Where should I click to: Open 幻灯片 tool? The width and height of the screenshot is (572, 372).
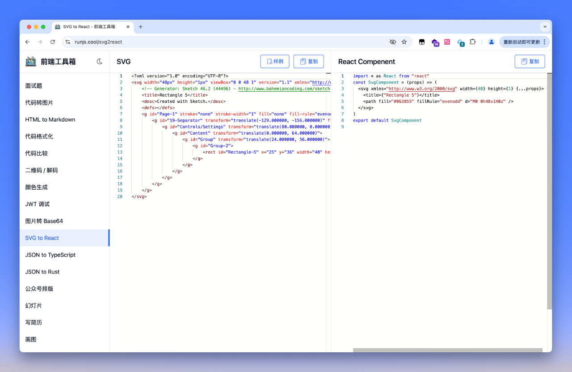tap(64, 306)
